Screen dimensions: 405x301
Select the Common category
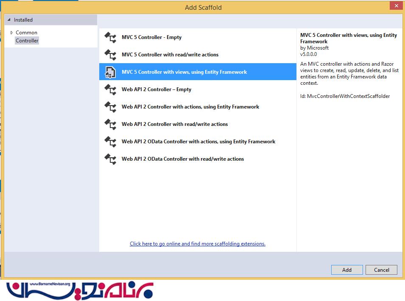click(x=26, y=33)
